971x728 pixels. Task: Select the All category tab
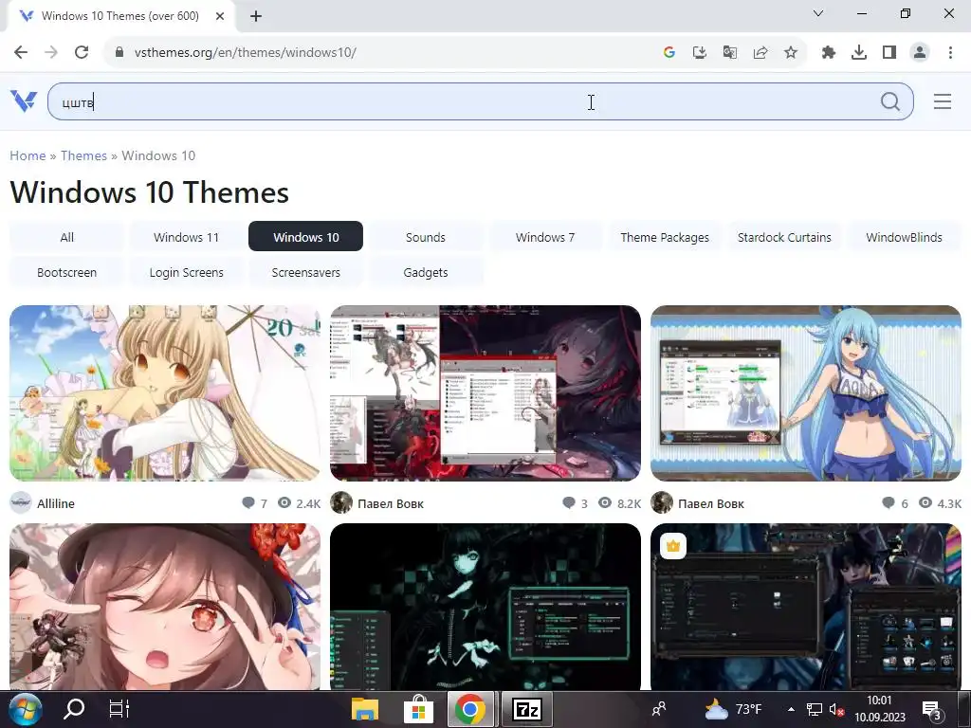[x=67, y=237]
